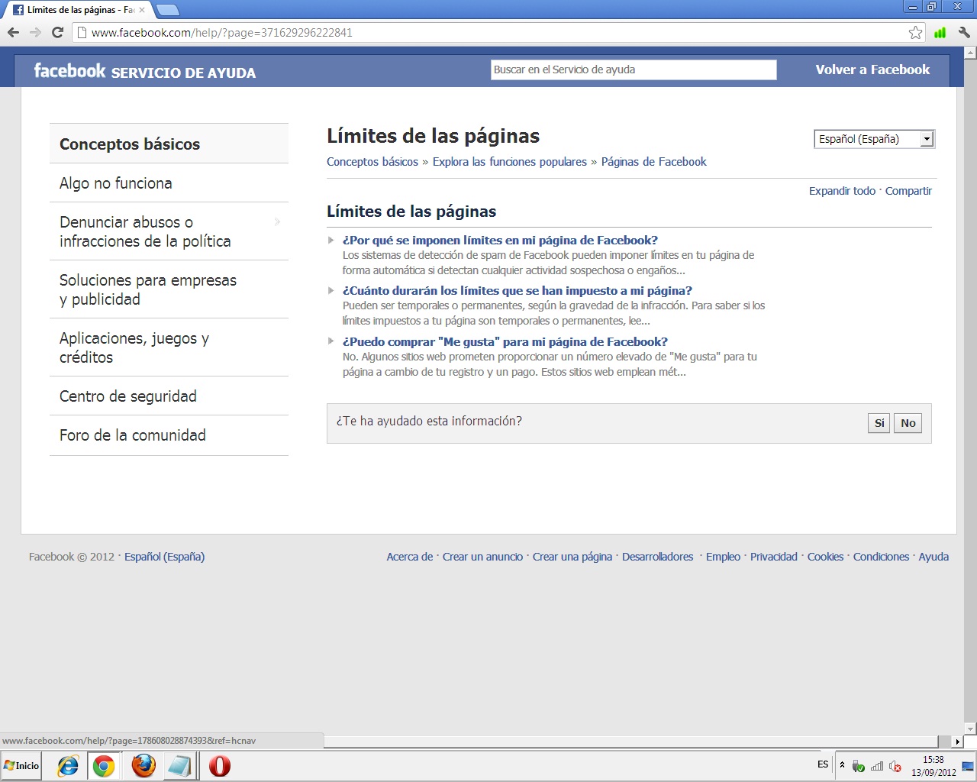Click 'Volver a Facebook' link
The width and height of the screenshot is (977, 782).
tap(872, 69)
